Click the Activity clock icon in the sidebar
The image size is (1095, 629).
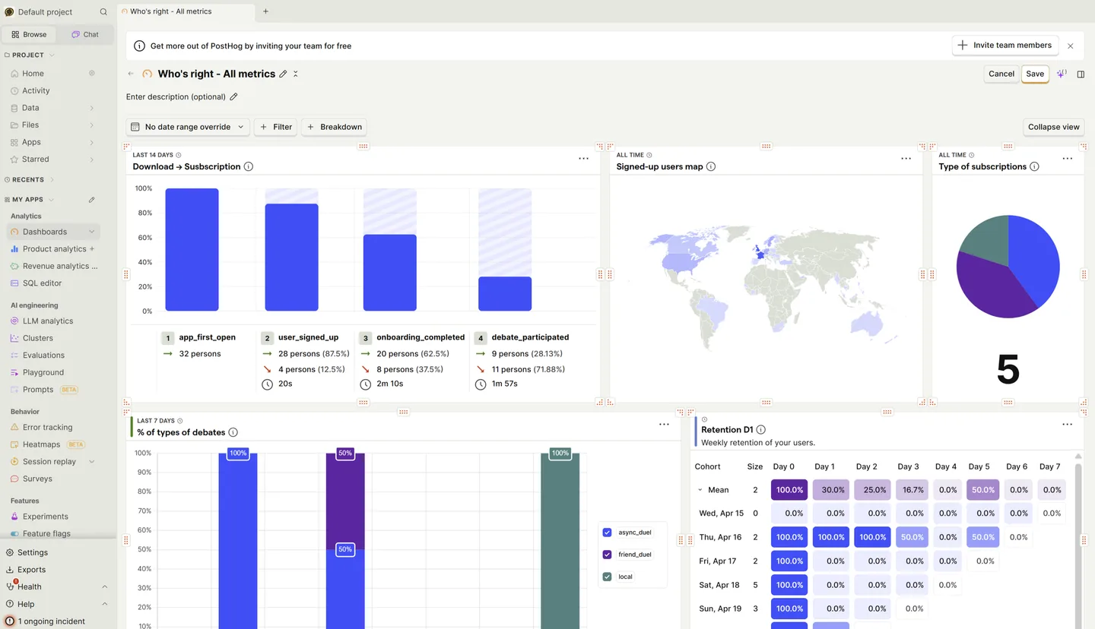(x=14, y=90)
